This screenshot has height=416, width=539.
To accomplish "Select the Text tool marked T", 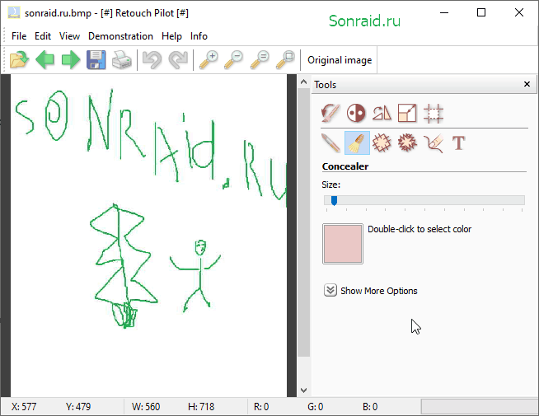I will [x=458, y=143].
